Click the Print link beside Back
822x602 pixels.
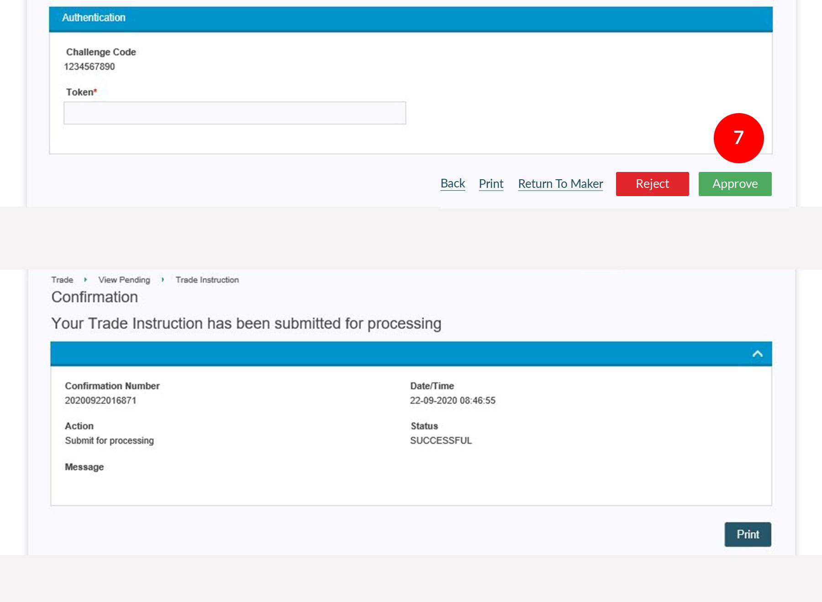(x=491, y=184)
